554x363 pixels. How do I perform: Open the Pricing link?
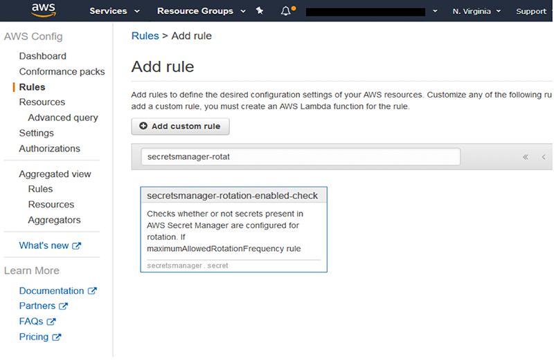pos(33,337)
